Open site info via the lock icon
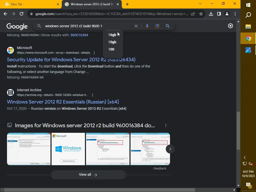Screen dimensions: 256x192 click(31, 14)
